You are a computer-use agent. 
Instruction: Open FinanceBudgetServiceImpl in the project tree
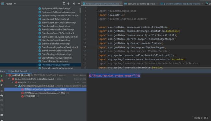pos(55,61)
